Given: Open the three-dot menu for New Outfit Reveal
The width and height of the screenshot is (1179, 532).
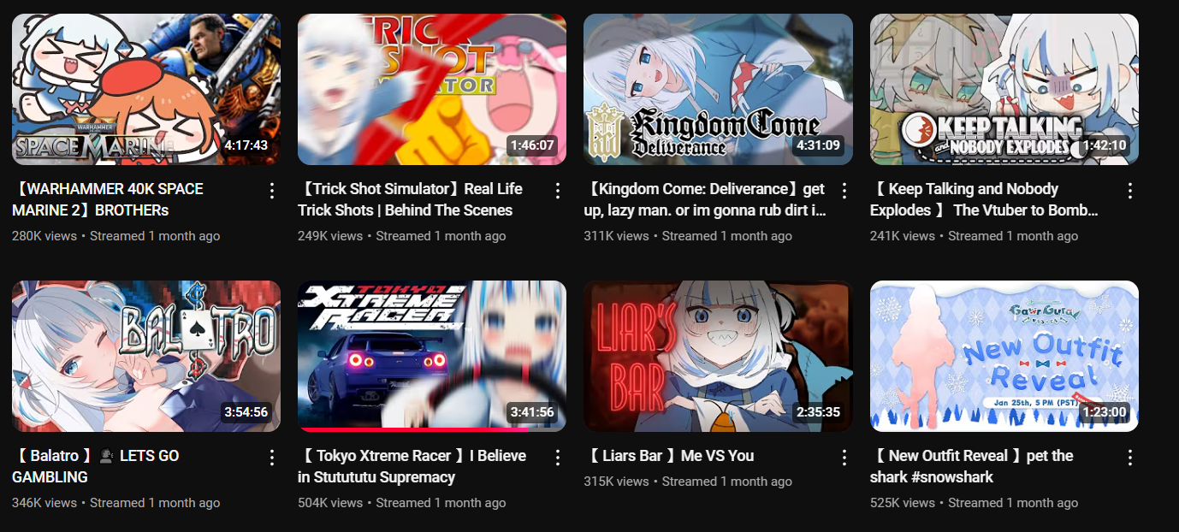Looking at the screenshot, I should tap(1129, 457).
